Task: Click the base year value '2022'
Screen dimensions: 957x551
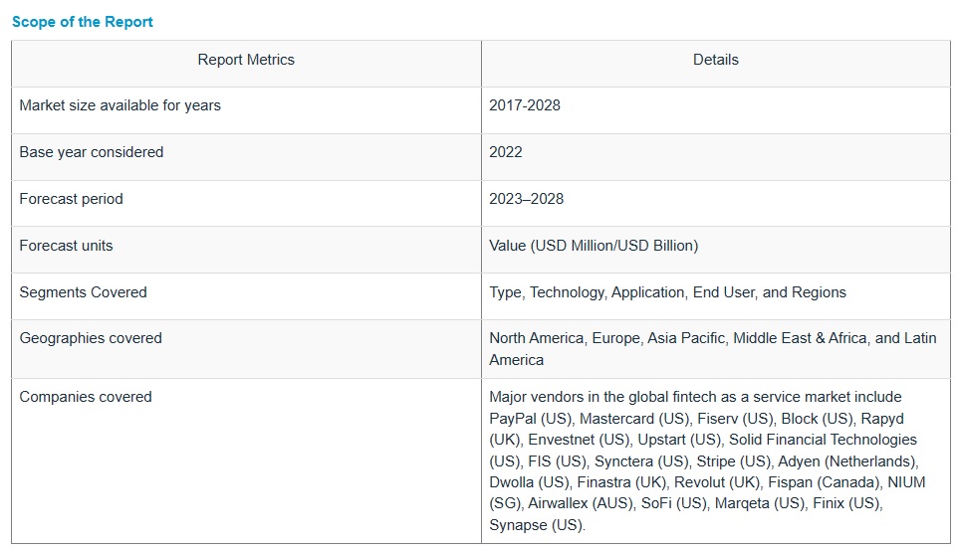Action: click(x=505, y=152)
